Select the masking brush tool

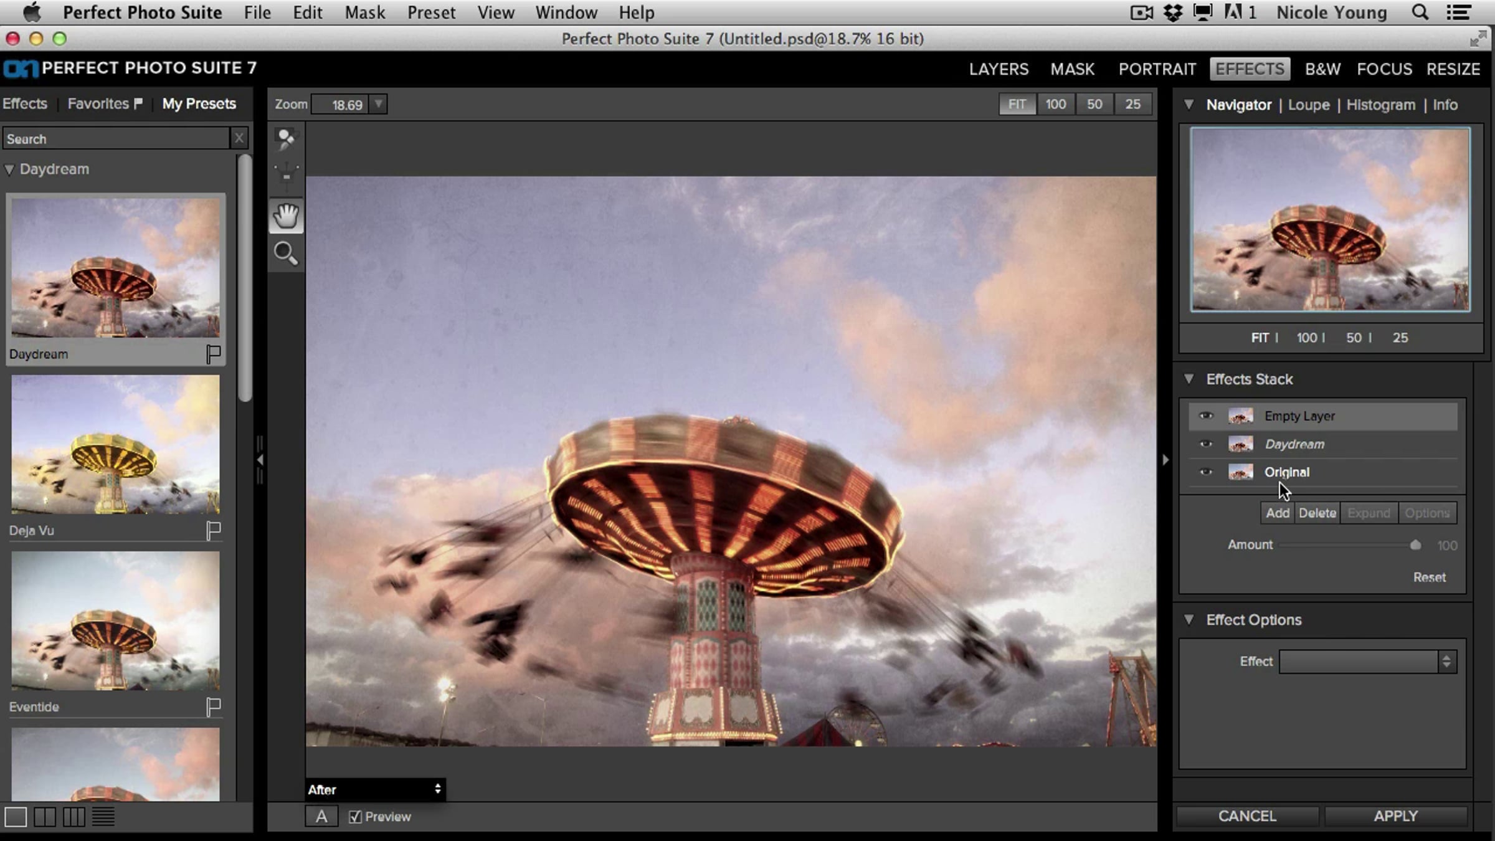(x=286, y=139)
